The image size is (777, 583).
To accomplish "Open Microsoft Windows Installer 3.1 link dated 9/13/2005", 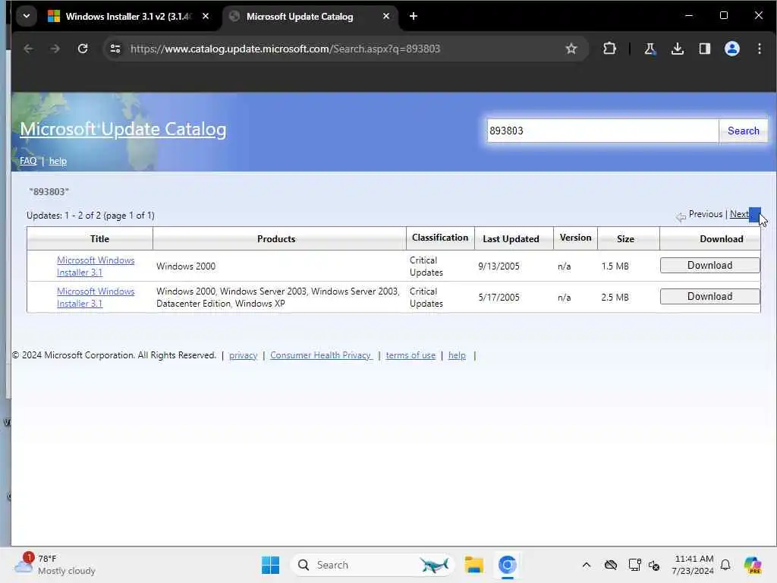I will [96, 266].
